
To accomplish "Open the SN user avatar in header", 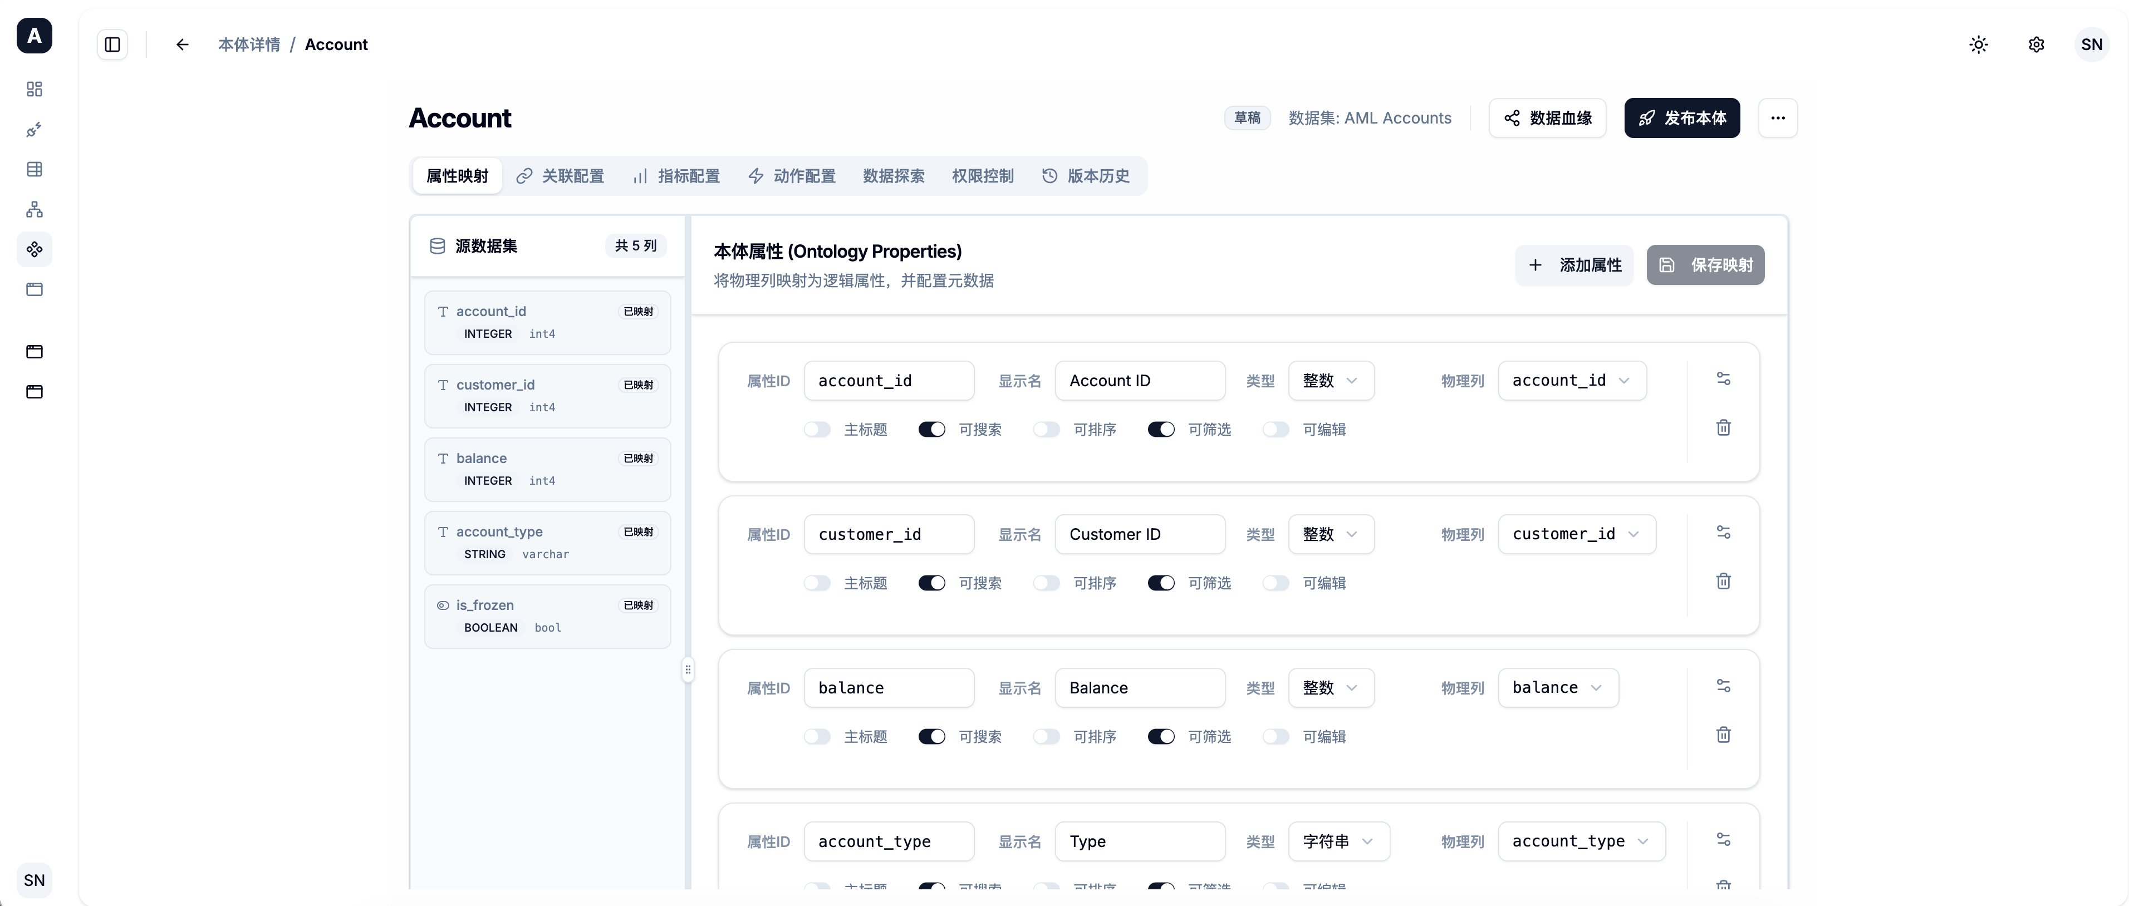I will pos(2092,45).
